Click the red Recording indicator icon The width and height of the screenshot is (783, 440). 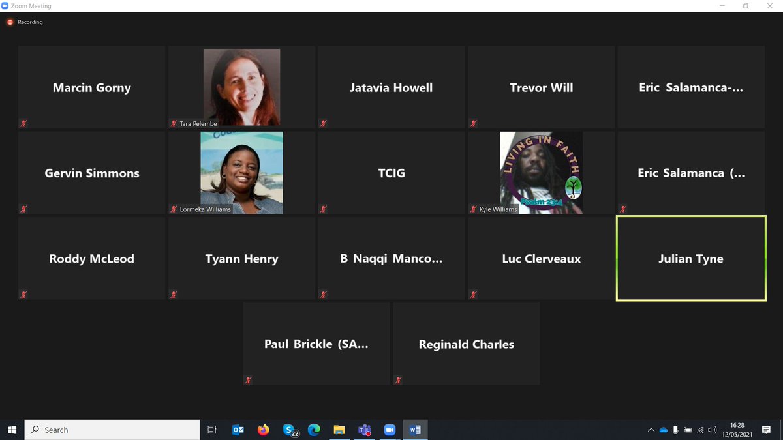(10, 22)
